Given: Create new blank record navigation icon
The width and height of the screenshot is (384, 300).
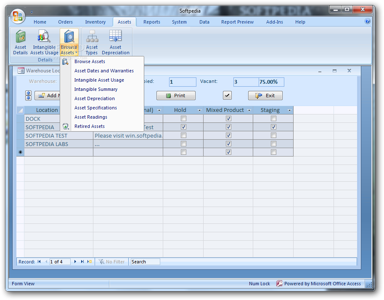Looking at the screenshot, I should (x=90, y=262).
